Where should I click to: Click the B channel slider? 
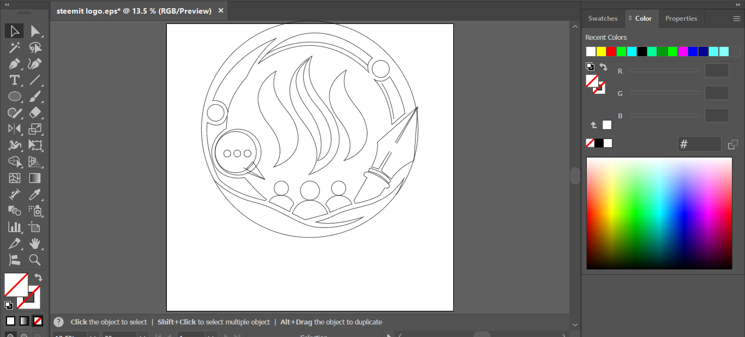pos(664,115)
